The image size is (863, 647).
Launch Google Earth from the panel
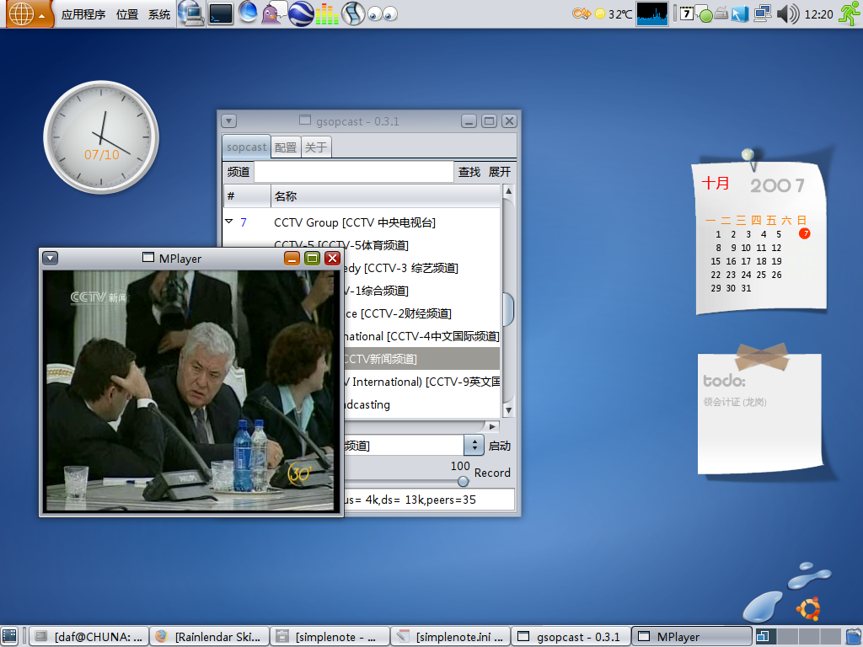click(x=301, y=13)
